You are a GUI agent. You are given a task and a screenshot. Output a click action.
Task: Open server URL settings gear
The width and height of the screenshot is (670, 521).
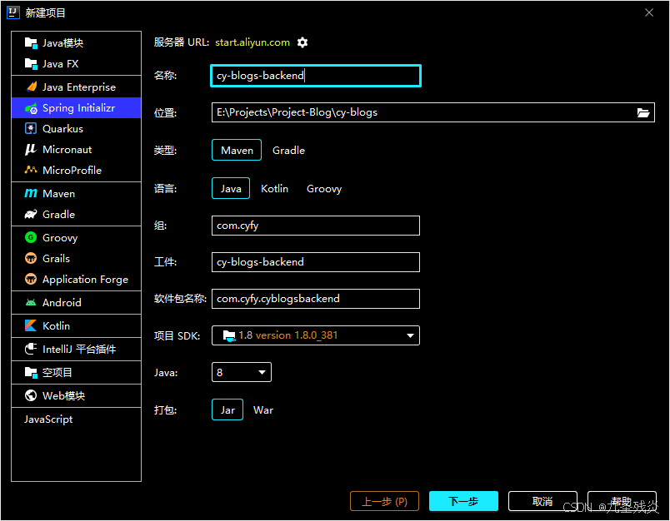click(x=302, y=42)
